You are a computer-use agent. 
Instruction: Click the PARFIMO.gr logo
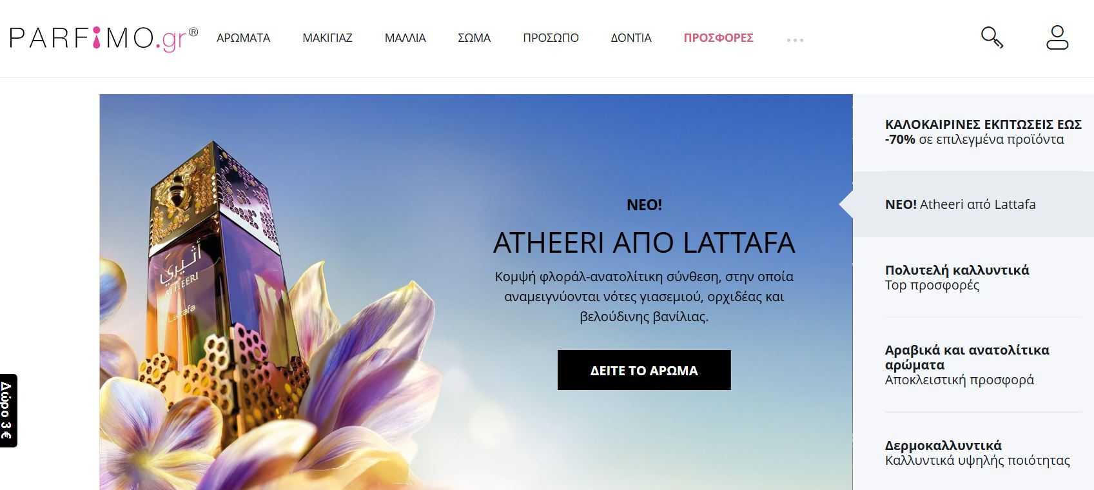click(104, 38)
